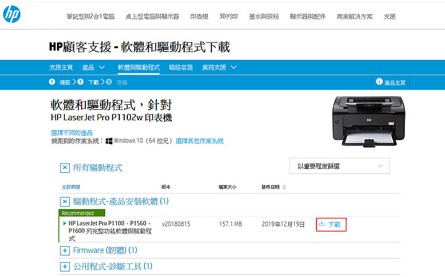
Task: Open 筆記型與2合1電腦 menu
Action: (x=90, y=17)
